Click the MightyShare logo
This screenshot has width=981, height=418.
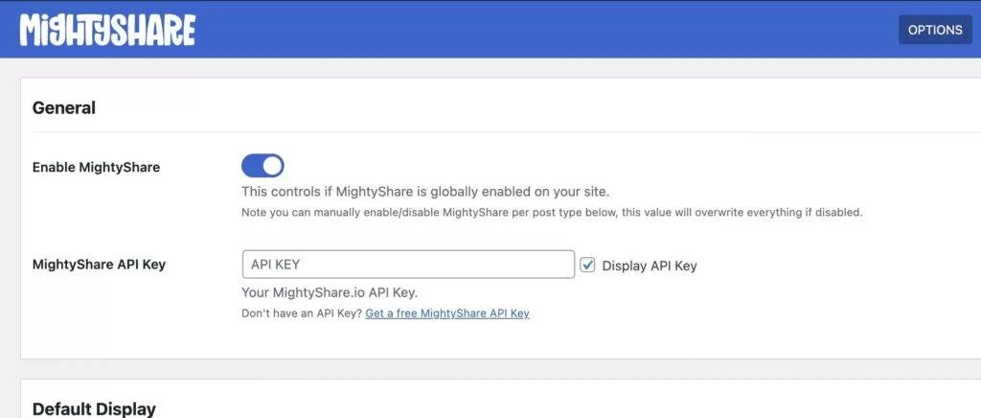tap(107, 30)
